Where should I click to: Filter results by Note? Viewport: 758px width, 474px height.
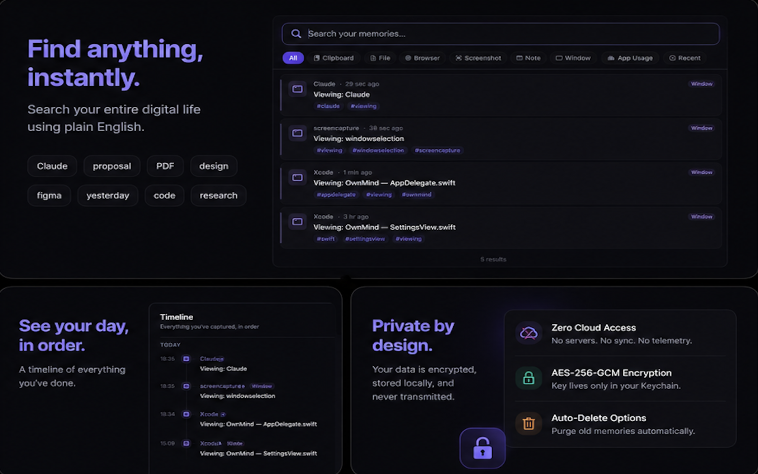click(x=528, y=58)
